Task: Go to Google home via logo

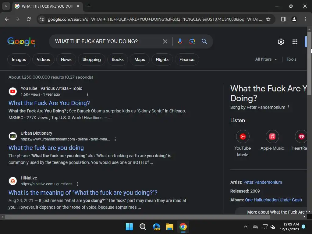Action: (x=21, y=41)
